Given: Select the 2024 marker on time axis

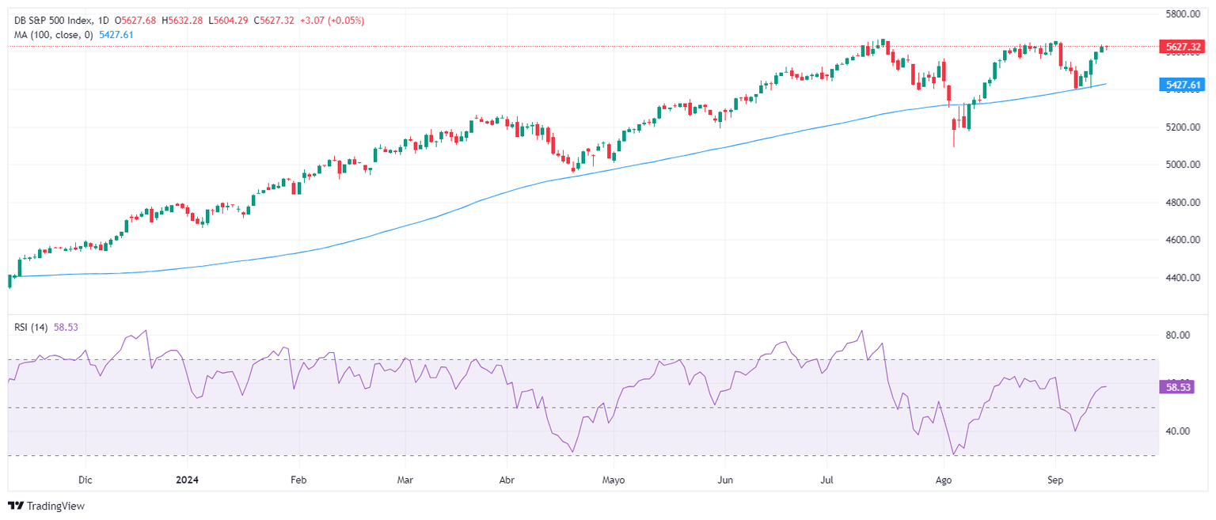Looking at the screenshot, I should point(188,480).
